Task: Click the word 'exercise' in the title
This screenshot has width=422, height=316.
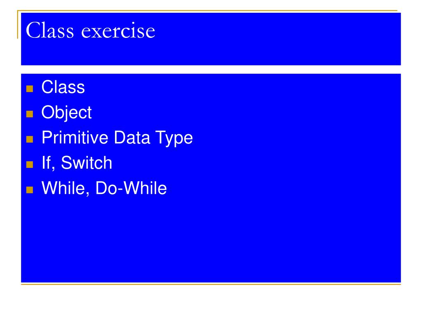Action: coord(118,31)
